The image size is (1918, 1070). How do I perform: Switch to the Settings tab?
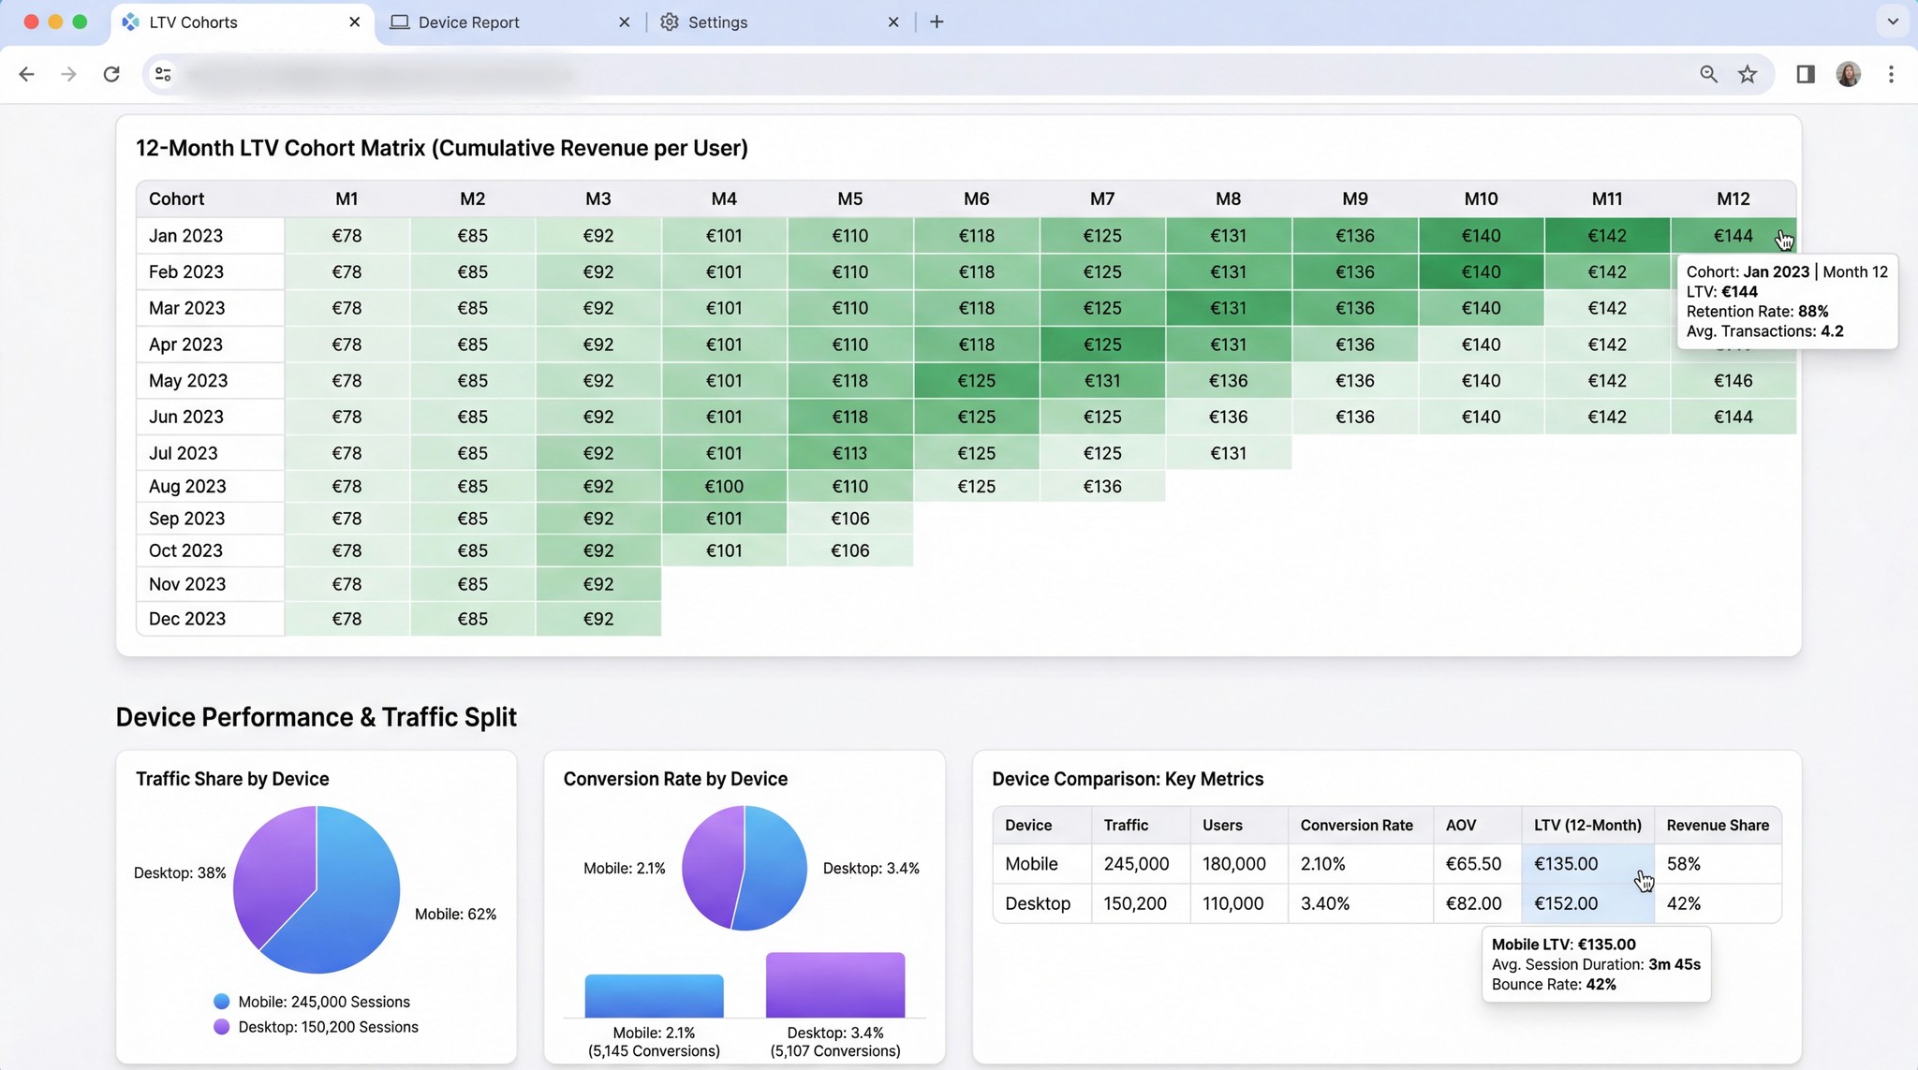(x=717, y=22)
